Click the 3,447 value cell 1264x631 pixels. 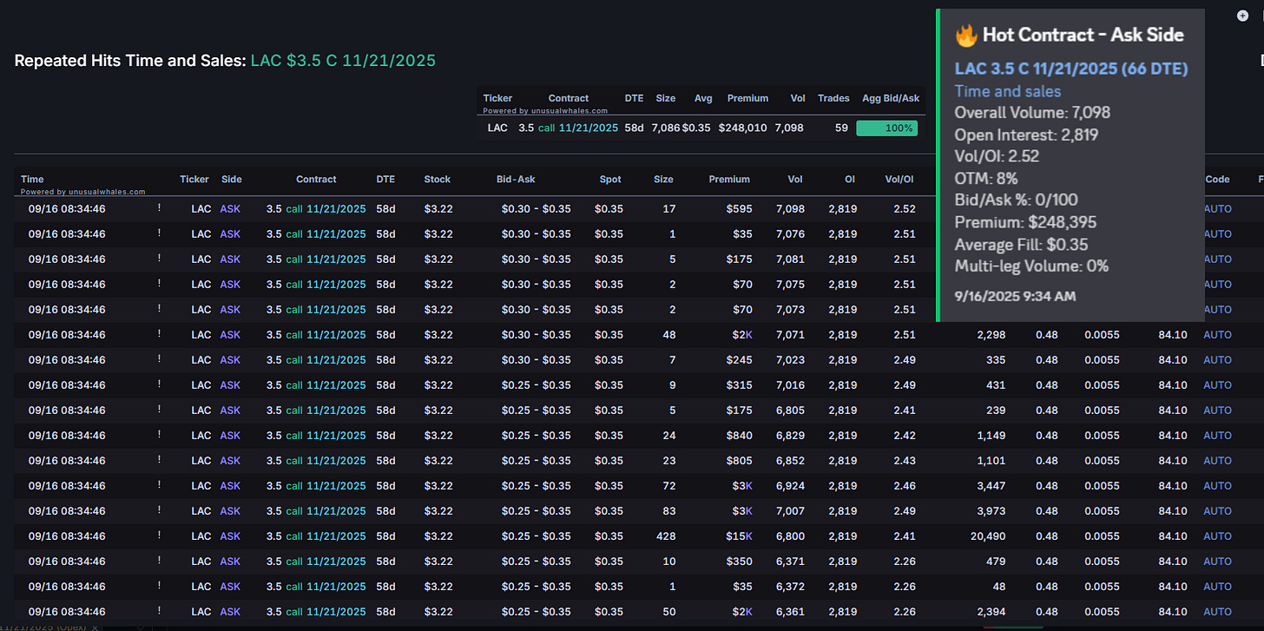[991, 486]
